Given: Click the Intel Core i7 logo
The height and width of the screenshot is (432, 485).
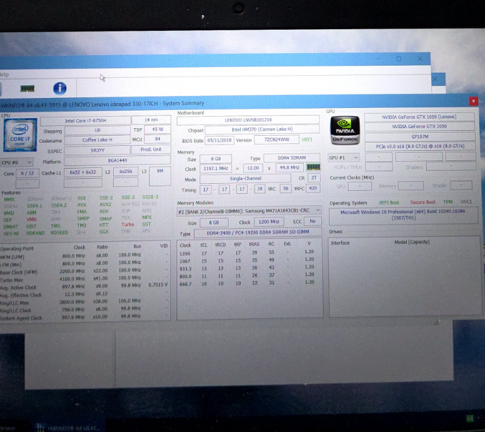Looking at the screenshot, I should click(20, 135).
